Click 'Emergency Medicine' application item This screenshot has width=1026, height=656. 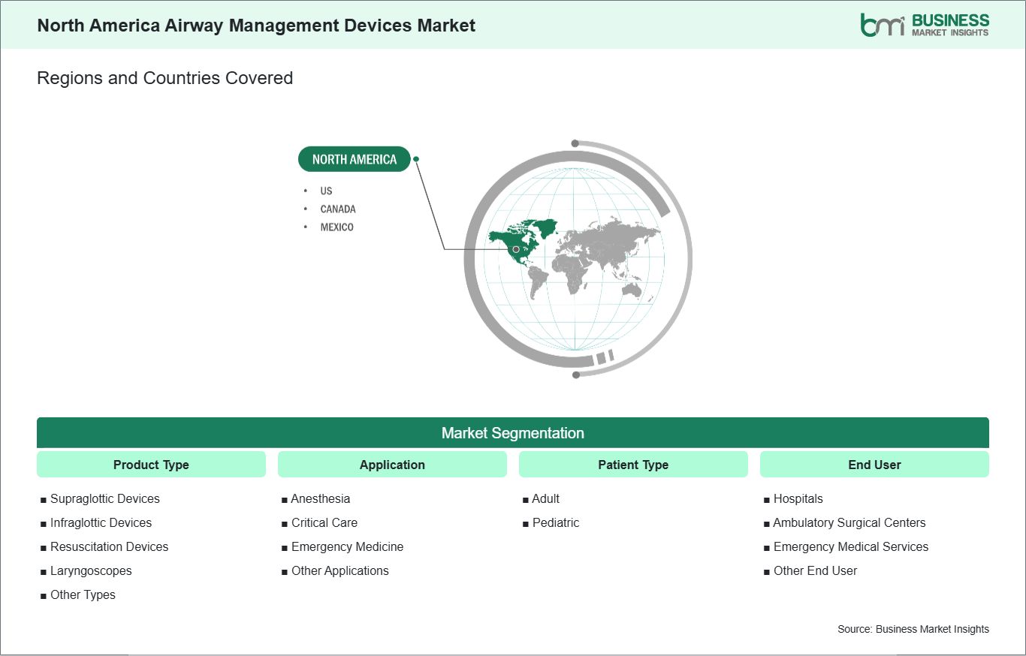coord(343,546)
